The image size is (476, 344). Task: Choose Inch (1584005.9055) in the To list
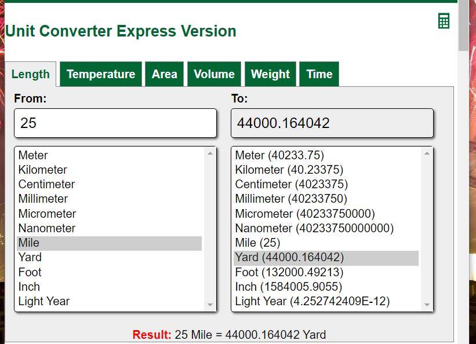[326, 287]
